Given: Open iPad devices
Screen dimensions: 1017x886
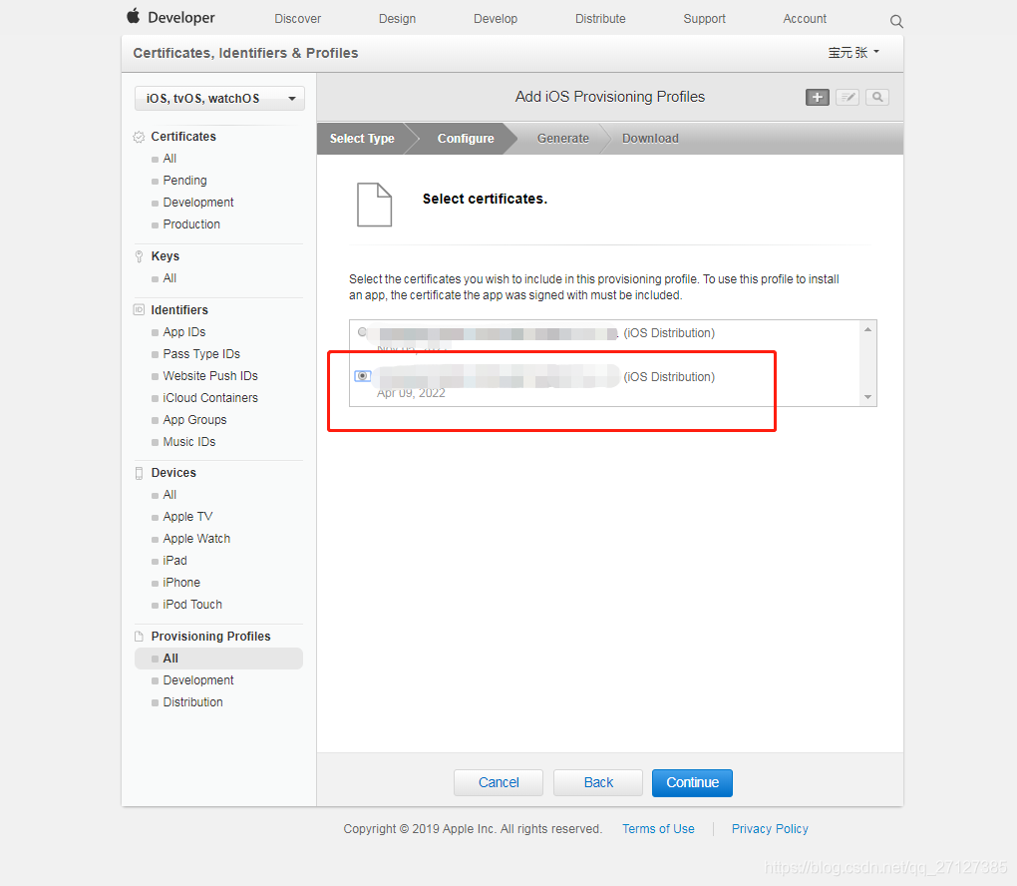Looking at the screenshot, I should coord(175,561).
